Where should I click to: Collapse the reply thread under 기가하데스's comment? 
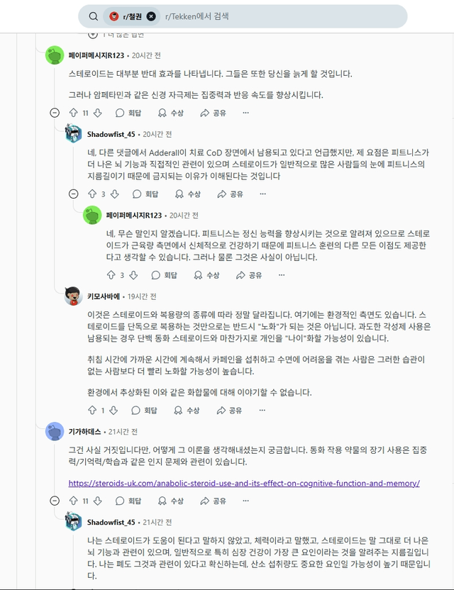point(55,501)
